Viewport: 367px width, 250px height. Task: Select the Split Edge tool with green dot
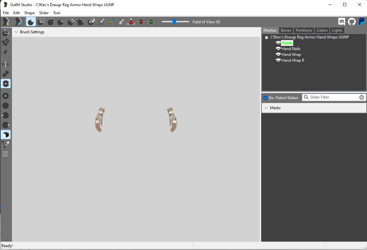pyautogui.click(x=151, y=22)
